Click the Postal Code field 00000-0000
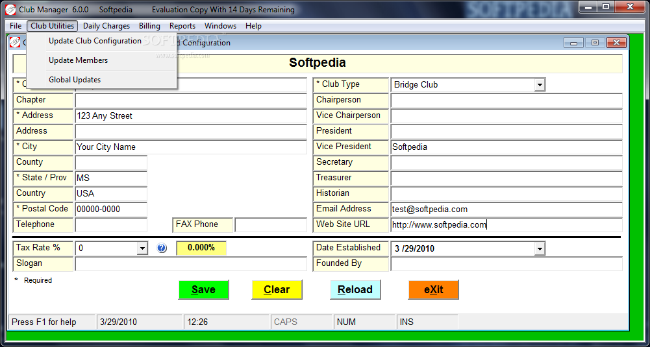The width and height of the screenshot is (650, 347). point(111,209)
